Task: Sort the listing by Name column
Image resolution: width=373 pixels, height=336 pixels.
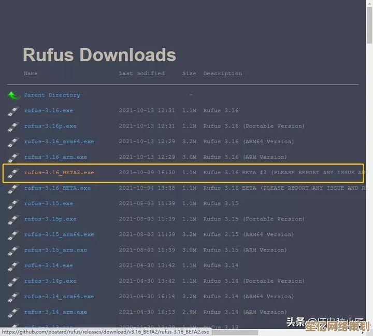Action: 31,74
